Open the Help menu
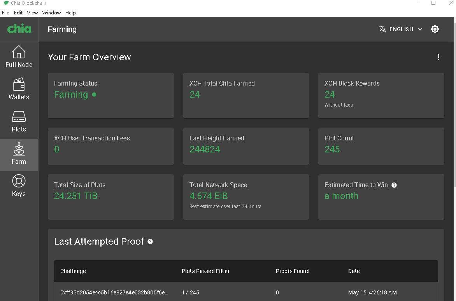The height and width of the screenshot is (301, 456). 70,12
